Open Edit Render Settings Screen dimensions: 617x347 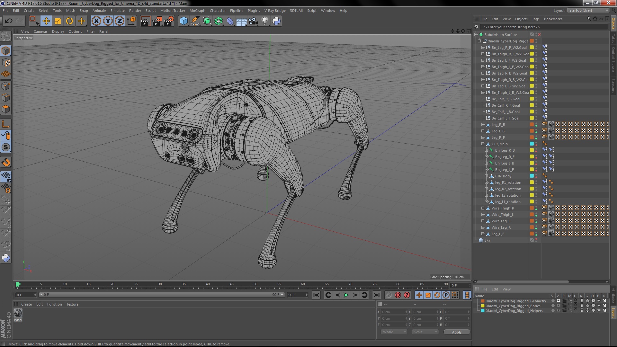(x=169, y=21)
